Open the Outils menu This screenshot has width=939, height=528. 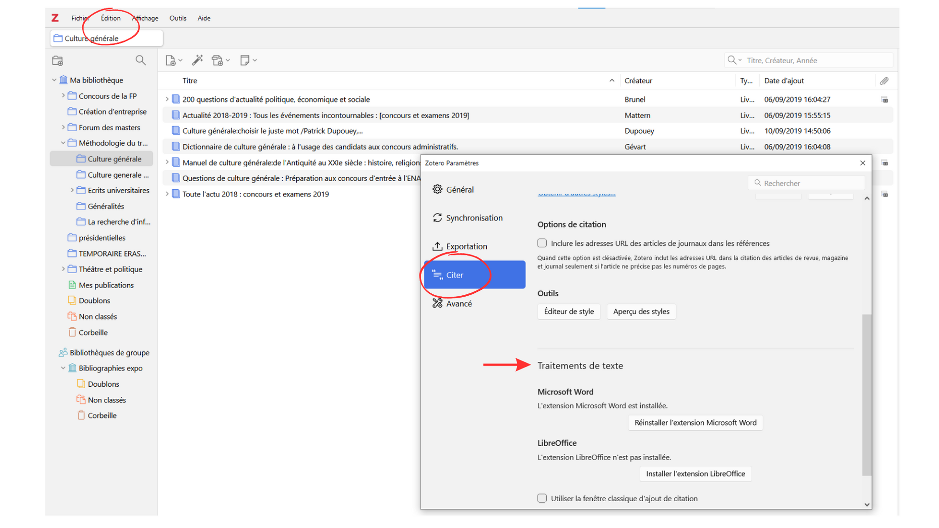pyautogui.click(x=178, y=18)
